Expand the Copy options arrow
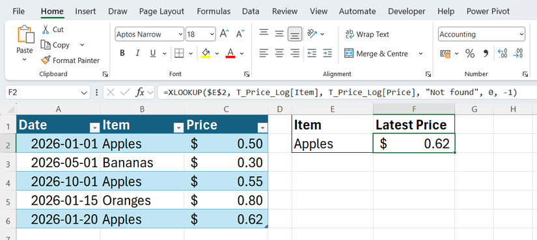 click(x=82, y=45)
